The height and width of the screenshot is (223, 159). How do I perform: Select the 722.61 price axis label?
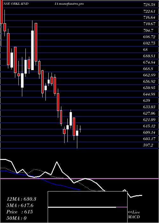(x=149, y=11)
